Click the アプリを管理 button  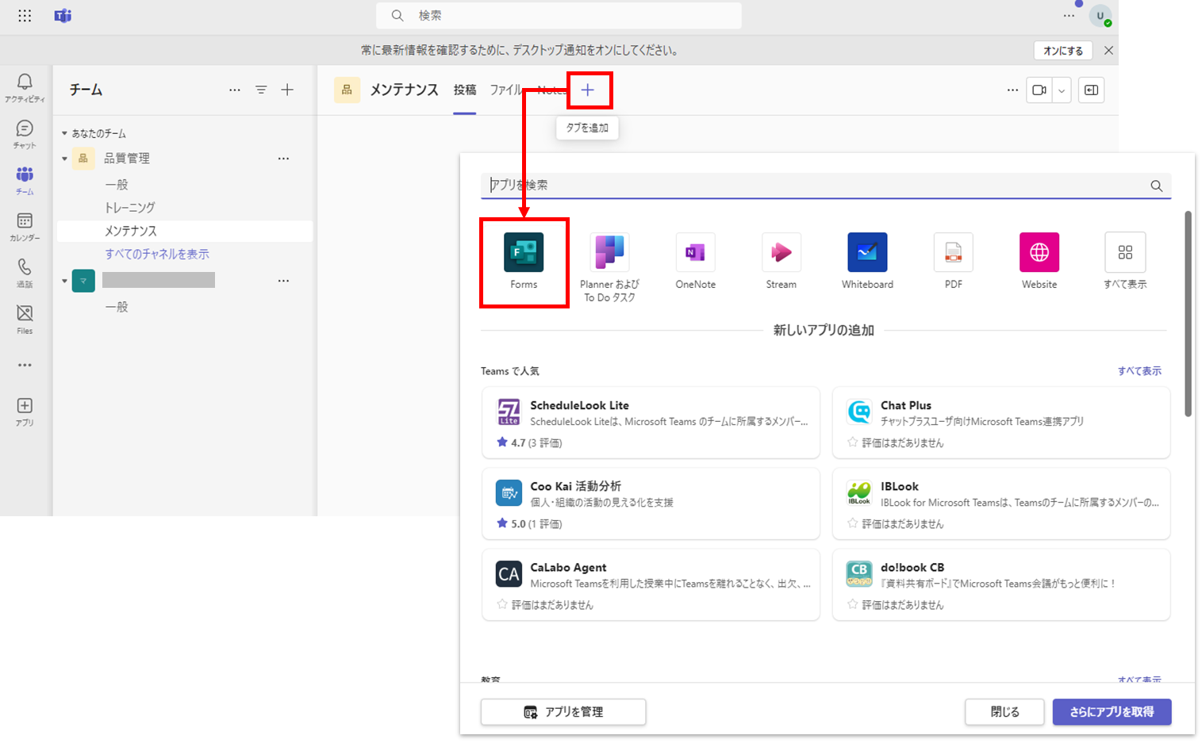[563, 712]
